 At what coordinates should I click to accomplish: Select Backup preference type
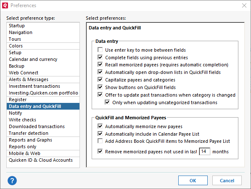point(43,66)
